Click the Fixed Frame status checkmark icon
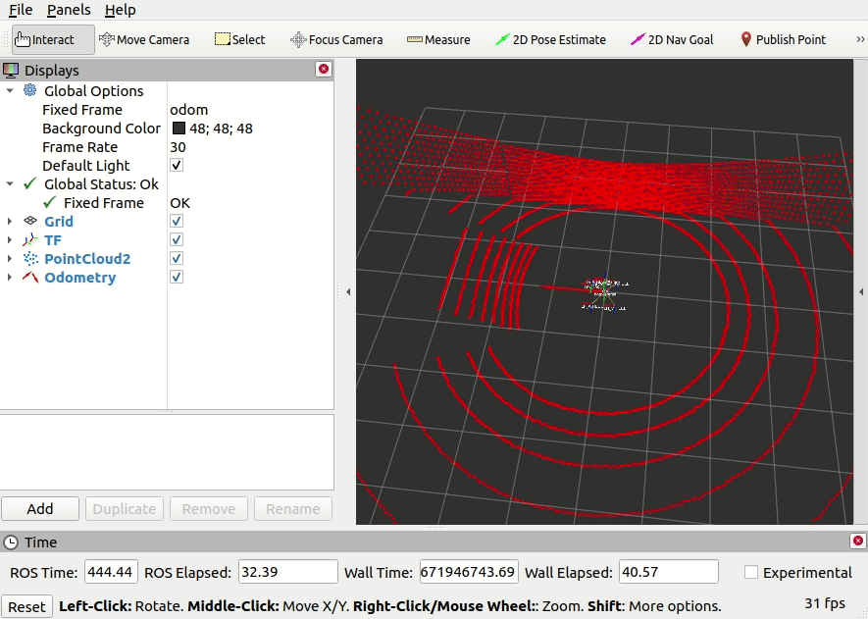868x619 pixels. pos(50,202)
